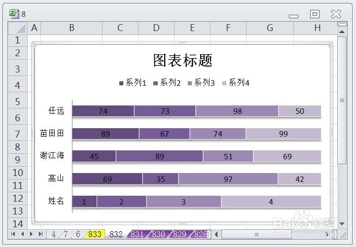Screen dimensions: 356x247
Task: Click the chart title 图表标题
Action: [x=183, y=60]
